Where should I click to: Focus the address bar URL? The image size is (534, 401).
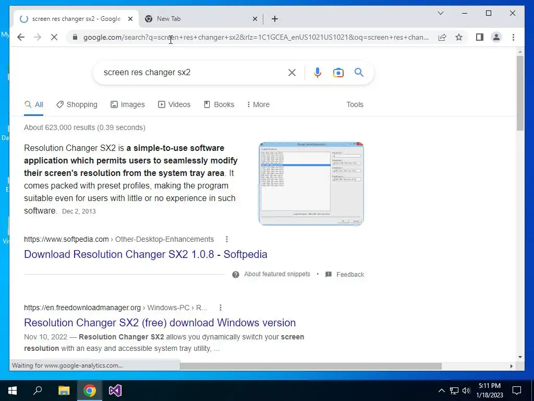[256, 37]
